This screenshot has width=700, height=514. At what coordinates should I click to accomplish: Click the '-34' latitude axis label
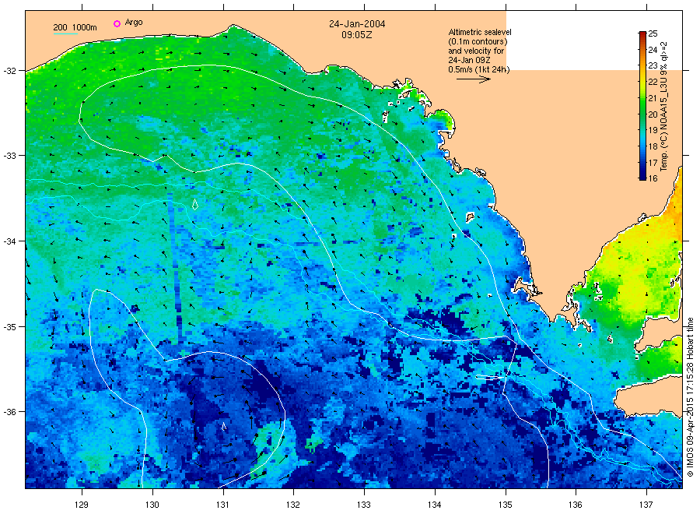[x=9, y=241]
